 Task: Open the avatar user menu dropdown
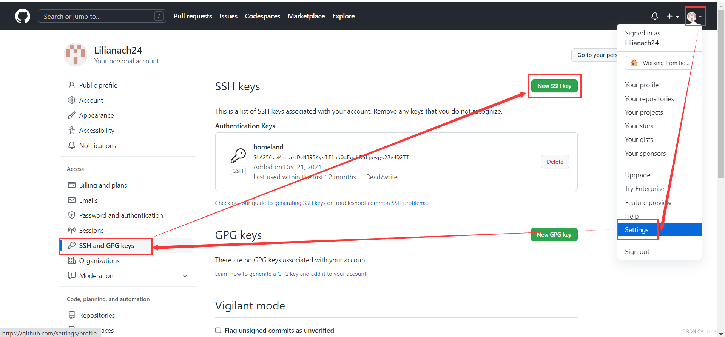pyautogui.click(x=694, y=17)
